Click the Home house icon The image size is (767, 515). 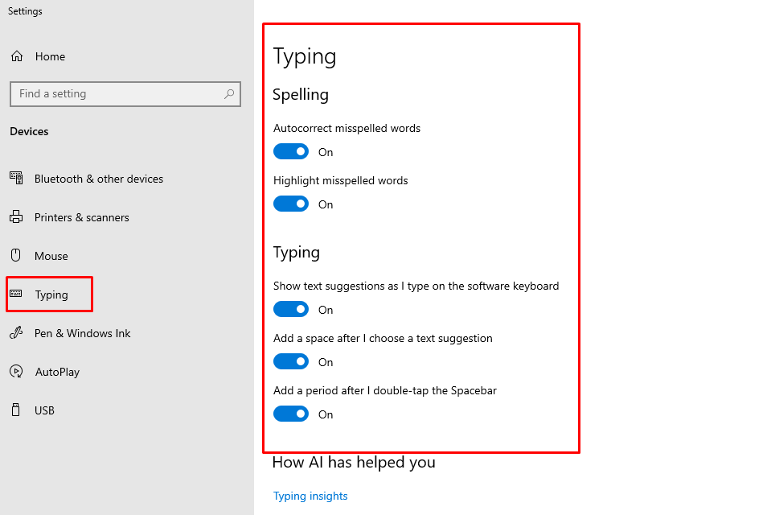17,56
